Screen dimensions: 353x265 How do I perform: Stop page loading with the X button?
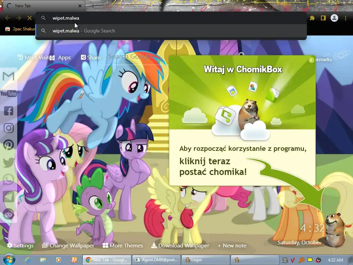[x=30, y=18]
